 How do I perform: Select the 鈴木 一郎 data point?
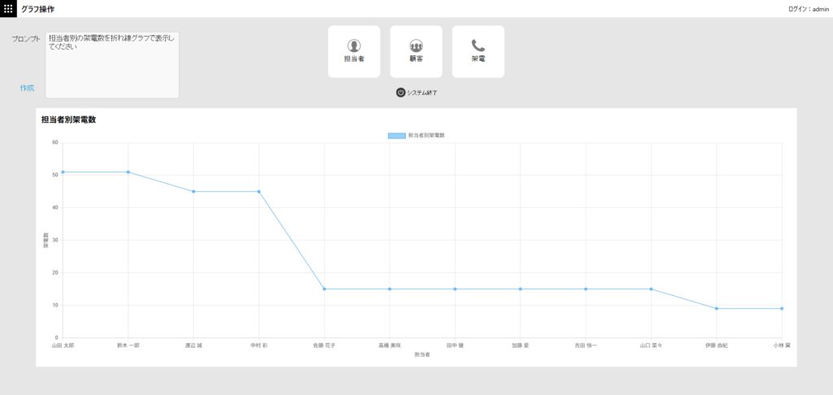(129, 172)
